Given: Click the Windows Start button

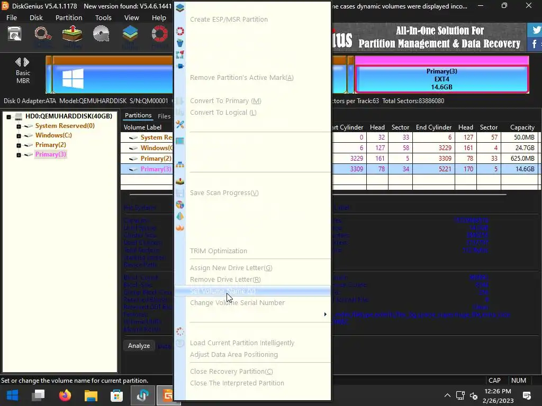Looking at the screenshot, I should coord(13,395).
